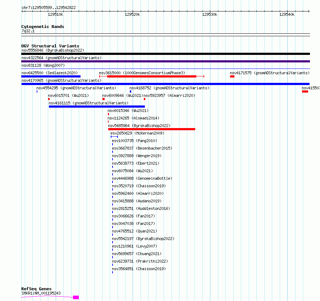
Task: Click nsv6015701 (Wu2021) label
Action: click(68, 95)
